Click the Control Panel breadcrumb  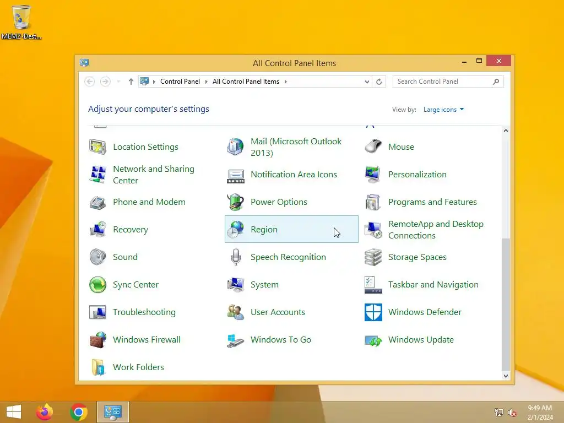point(180,82)
